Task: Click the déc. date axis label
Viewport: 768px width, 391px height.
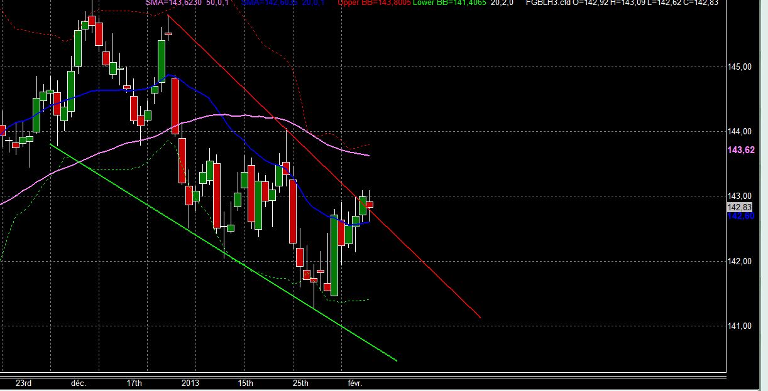Action: pos(79,383)
